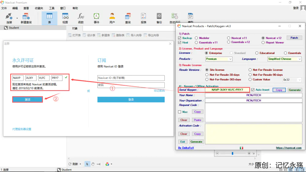Close the registration dialog with X
The width and height of the screenshot is (306, 172).
click(x=170, y=43)
